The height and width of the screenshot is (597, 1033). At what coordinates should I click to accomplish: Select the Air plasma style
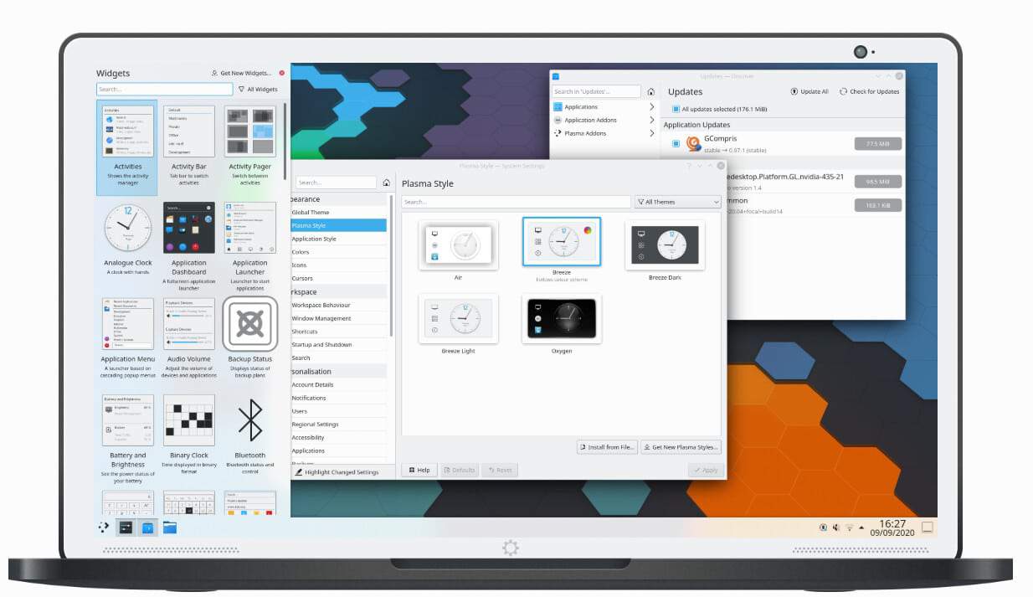click(x=458, y=250)
